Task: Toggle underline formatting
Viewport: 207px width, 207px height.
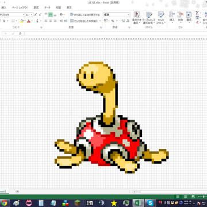Action: coord(4,21)
